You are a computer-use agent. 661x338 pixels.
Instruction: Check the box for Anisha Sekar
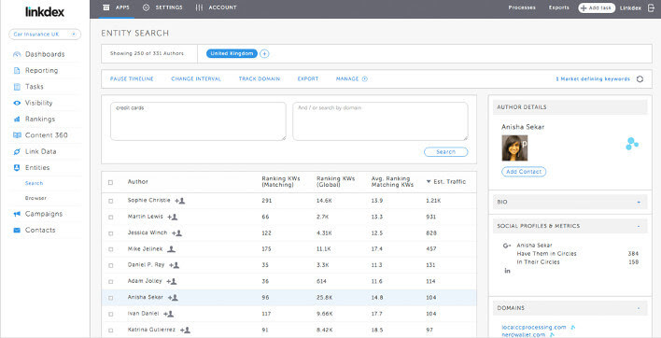coord(110,298)
